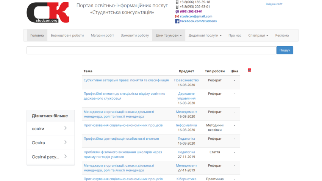Go to the Головна tab
The width and height of the screenshot is (322, 181).
37,35
